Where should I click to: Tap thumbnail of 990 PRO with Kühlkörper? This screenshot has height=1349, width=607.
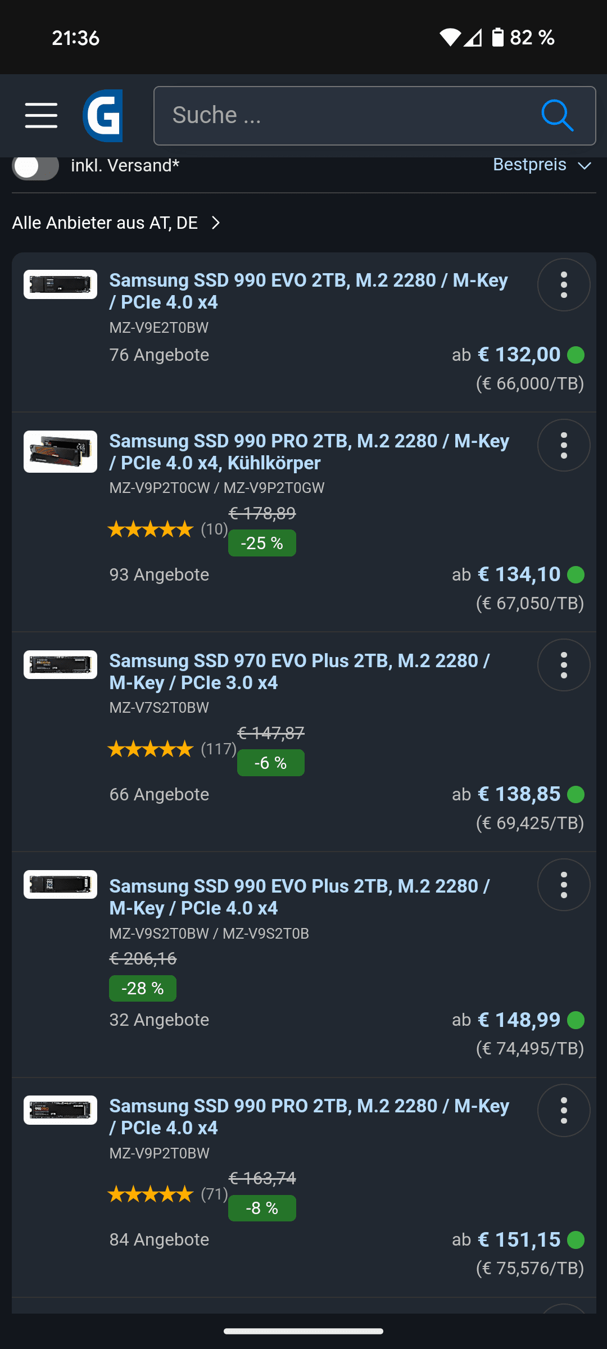coord(60,452)
